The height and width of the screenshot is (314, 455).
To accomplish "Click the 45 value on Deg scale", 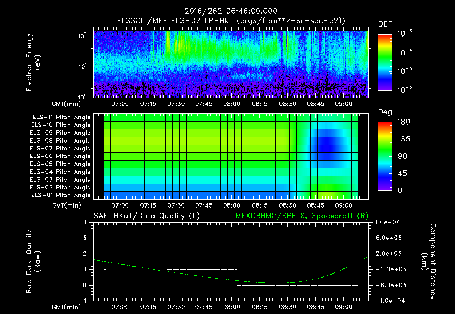I will click(403, 173).
